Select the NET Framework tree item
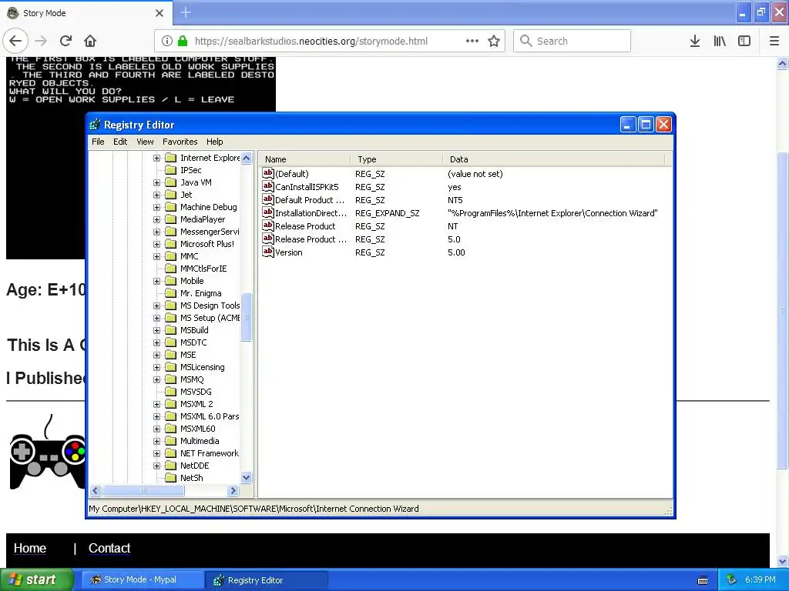The width and height of the screenshot is (789, 591). click(210, 453)
